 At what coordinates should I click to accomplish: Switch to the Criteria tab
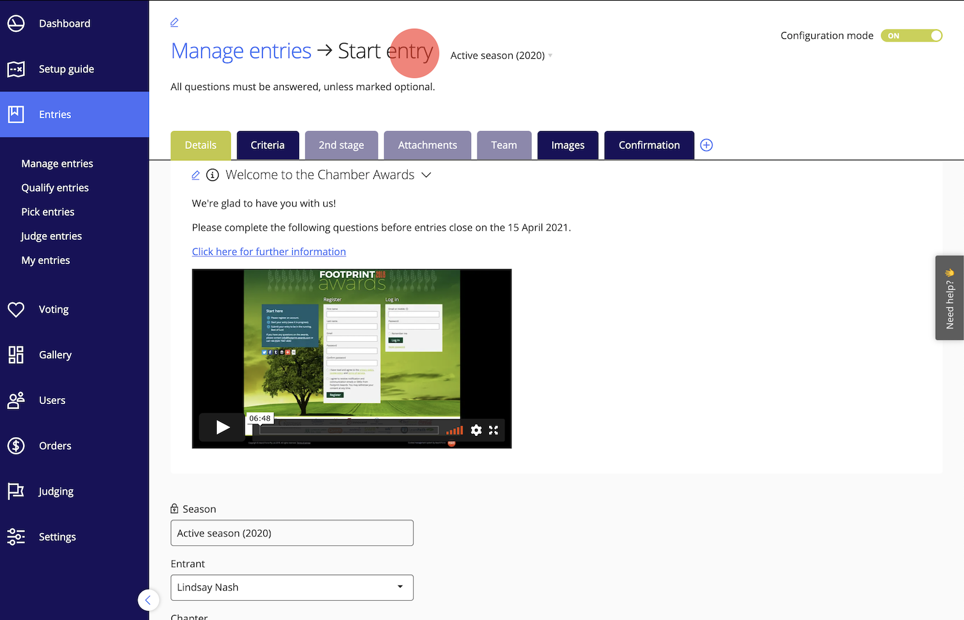tap(267, 145)
